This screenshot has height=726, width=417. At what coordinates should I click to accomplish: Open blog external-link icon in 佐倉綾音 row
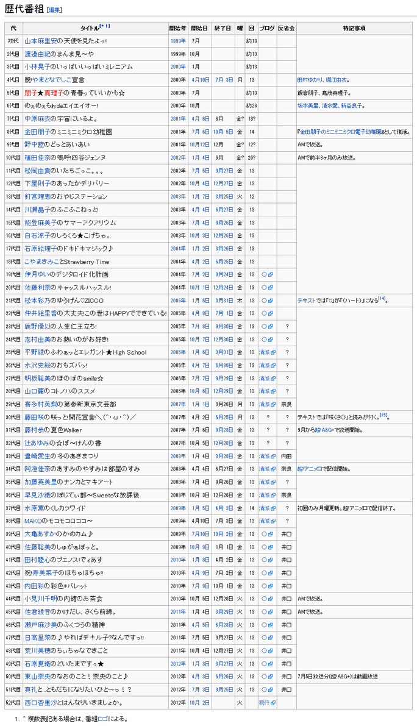tap(270, 611)
